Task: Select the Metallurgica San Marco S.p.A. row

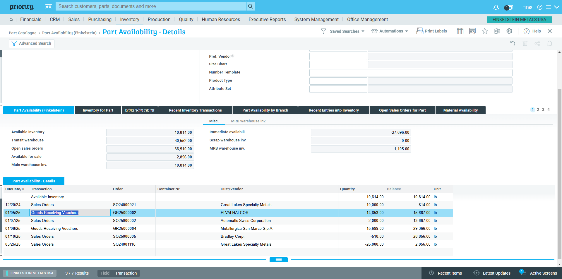Action: pos(228,228)
